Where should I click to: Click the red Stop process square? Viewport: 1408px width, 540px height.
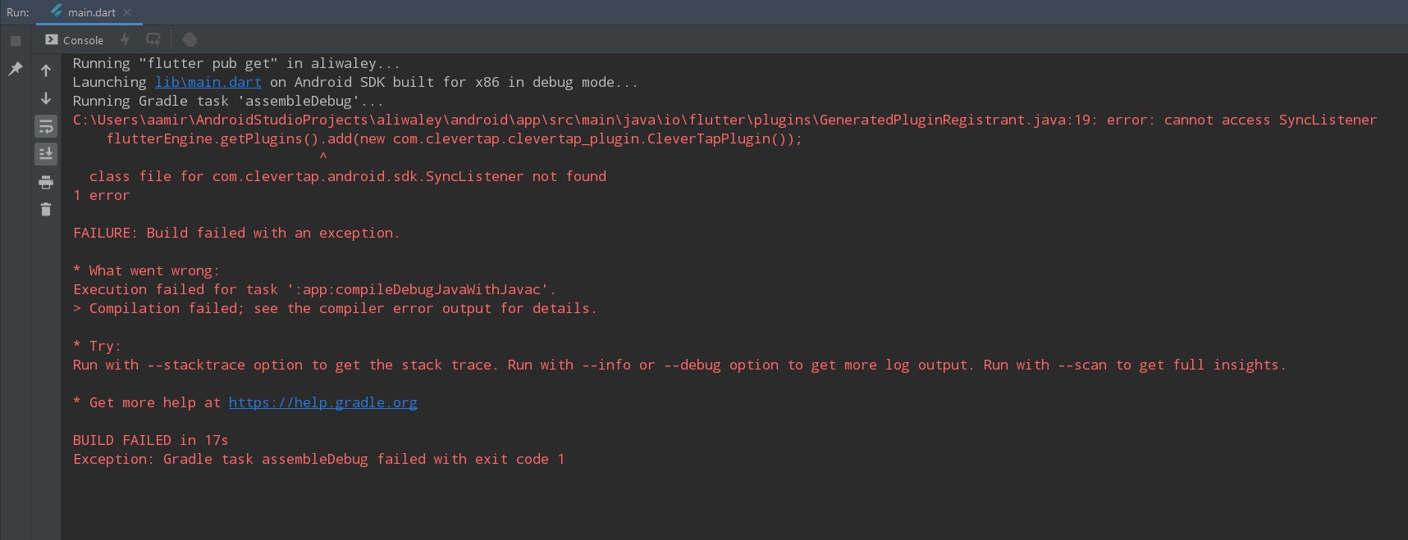(x=15, y=40)
